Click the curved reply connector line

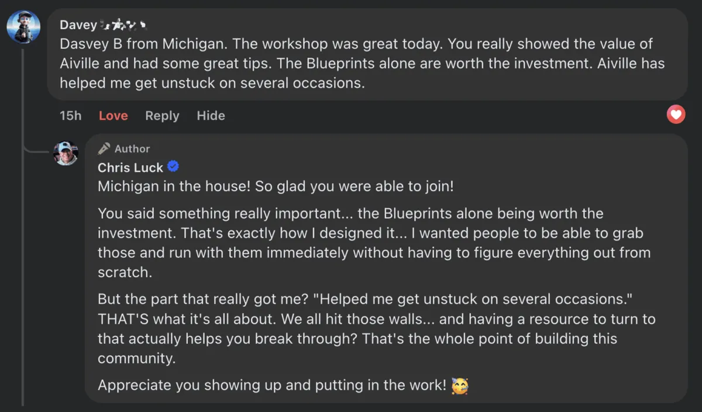pyautogui.click(x=36, y=152)
